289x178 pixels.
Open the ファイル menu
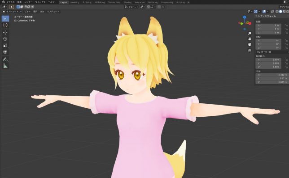click(10, 2)
